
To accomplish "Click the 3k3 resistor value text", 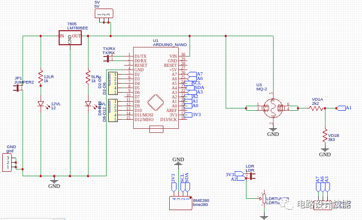I will (331, 140).
